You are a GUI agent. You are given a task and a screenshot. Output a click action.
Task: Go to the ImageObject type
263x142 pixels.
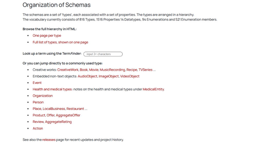pos(109,76)
